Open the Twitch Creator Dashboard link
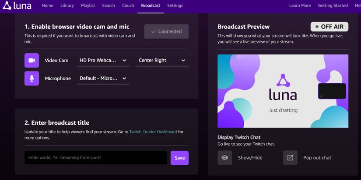Screen dimensions: 361x180 click(x=153, y=132)
